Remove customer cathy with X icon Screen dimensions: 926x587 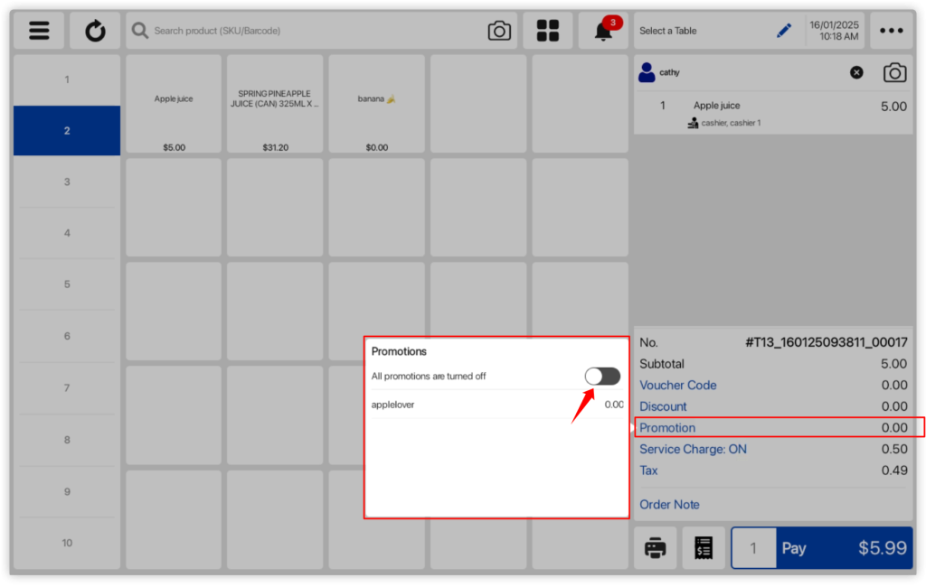coord(856,72)
